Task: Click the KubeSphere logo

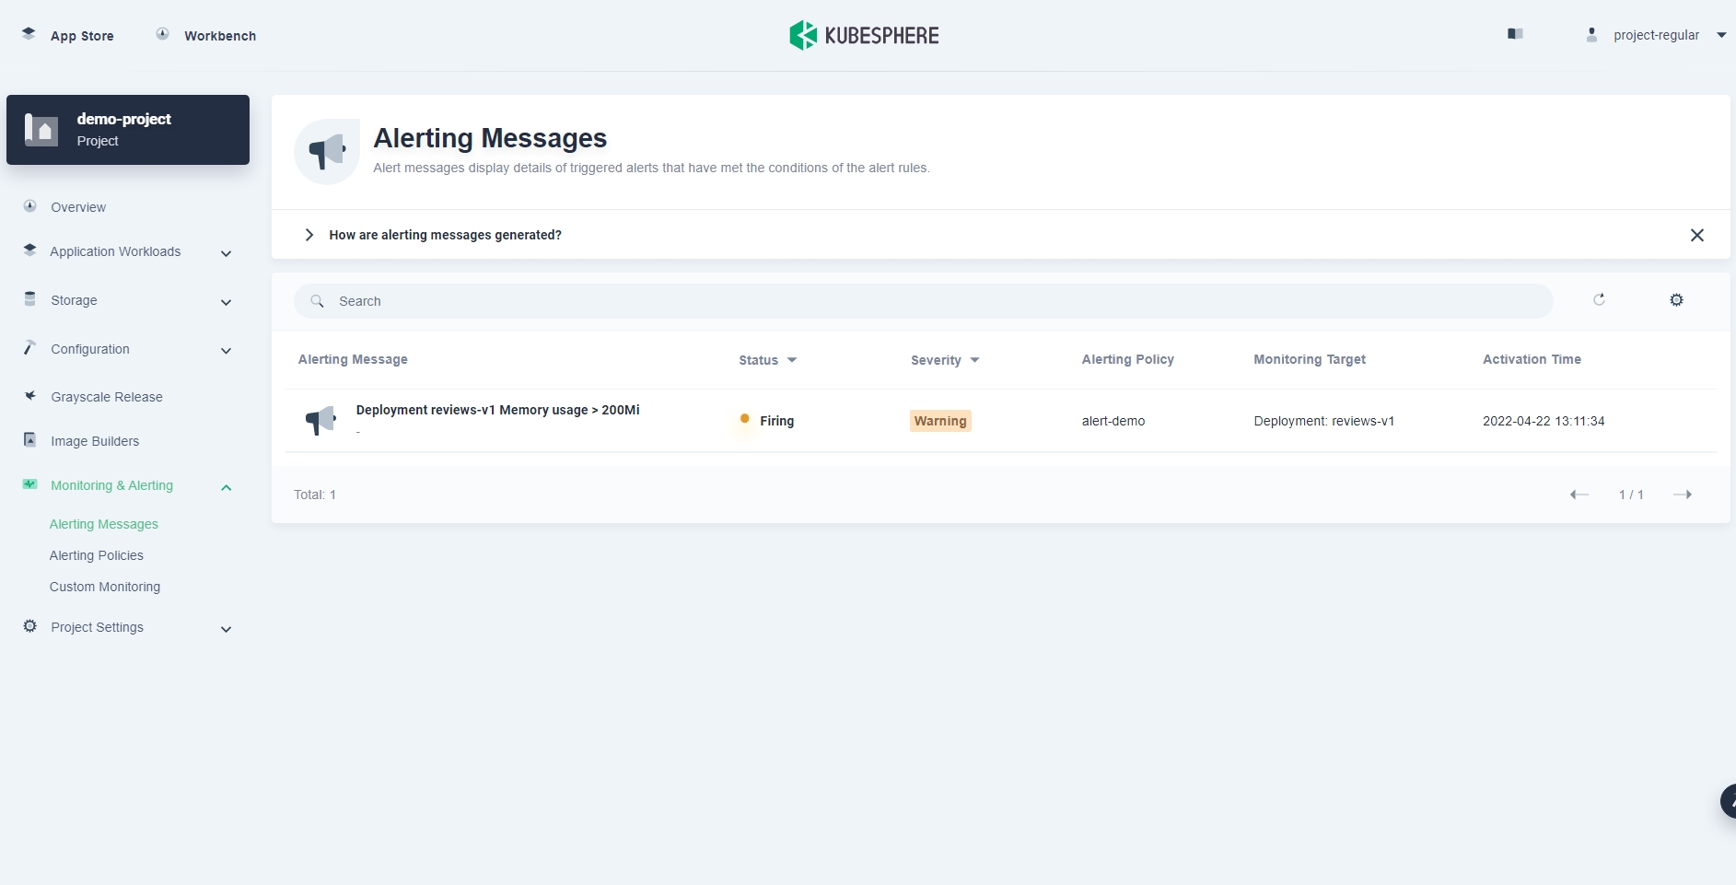Action: click(864, 35)
